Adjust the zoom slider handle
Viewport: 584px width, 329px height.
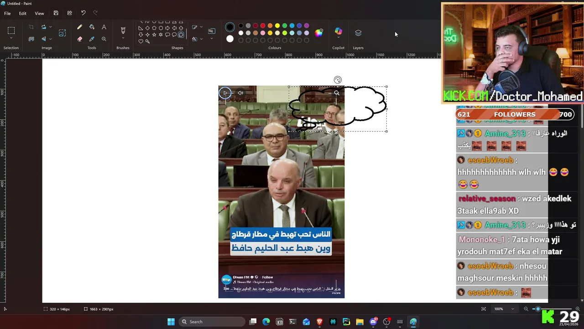tap(537, 309)
